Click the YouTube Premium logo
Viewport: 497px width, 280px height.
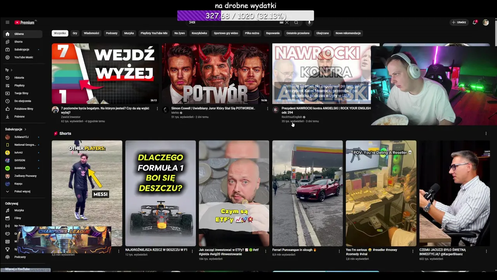point(25,23)
